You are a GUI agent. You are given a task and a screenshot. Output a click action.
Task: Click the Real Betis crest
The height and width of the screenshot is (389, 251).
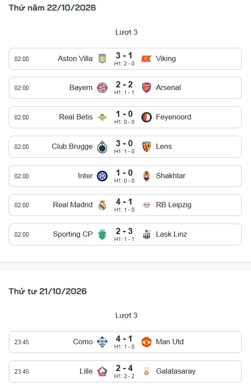tap(102, 117)
